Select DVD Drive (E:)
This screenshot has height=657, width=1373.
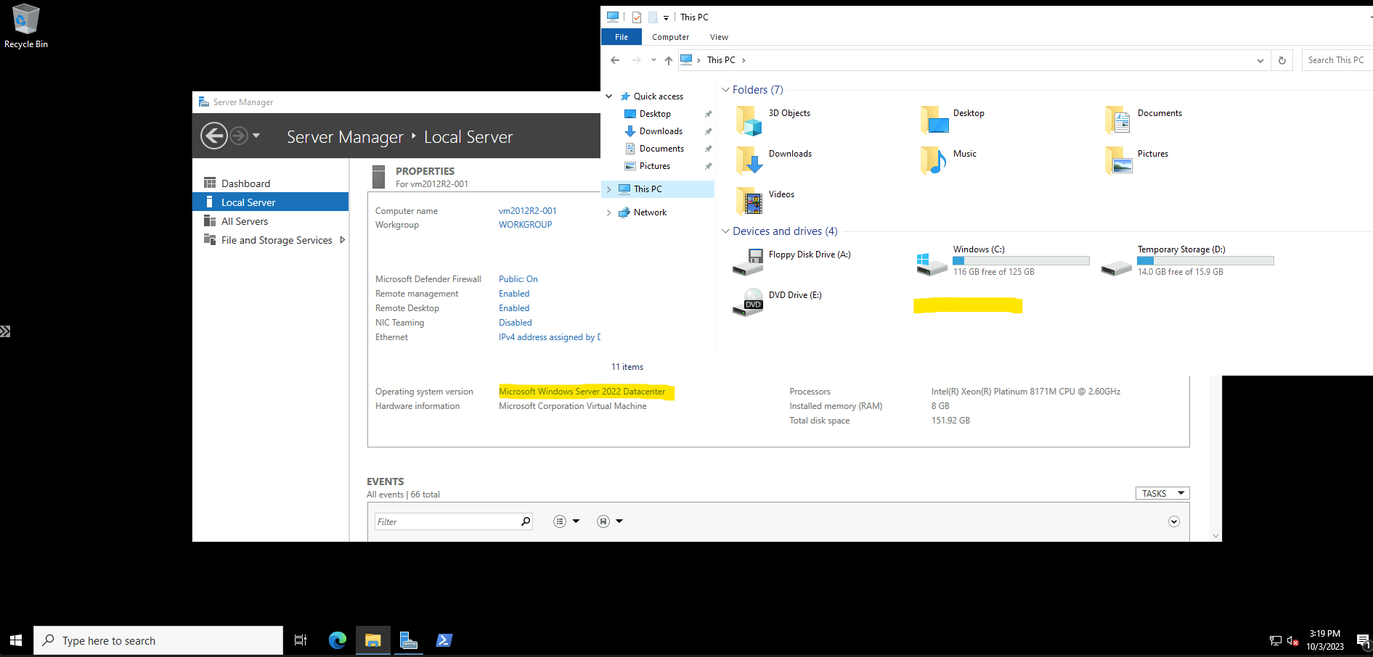(778, 302)
